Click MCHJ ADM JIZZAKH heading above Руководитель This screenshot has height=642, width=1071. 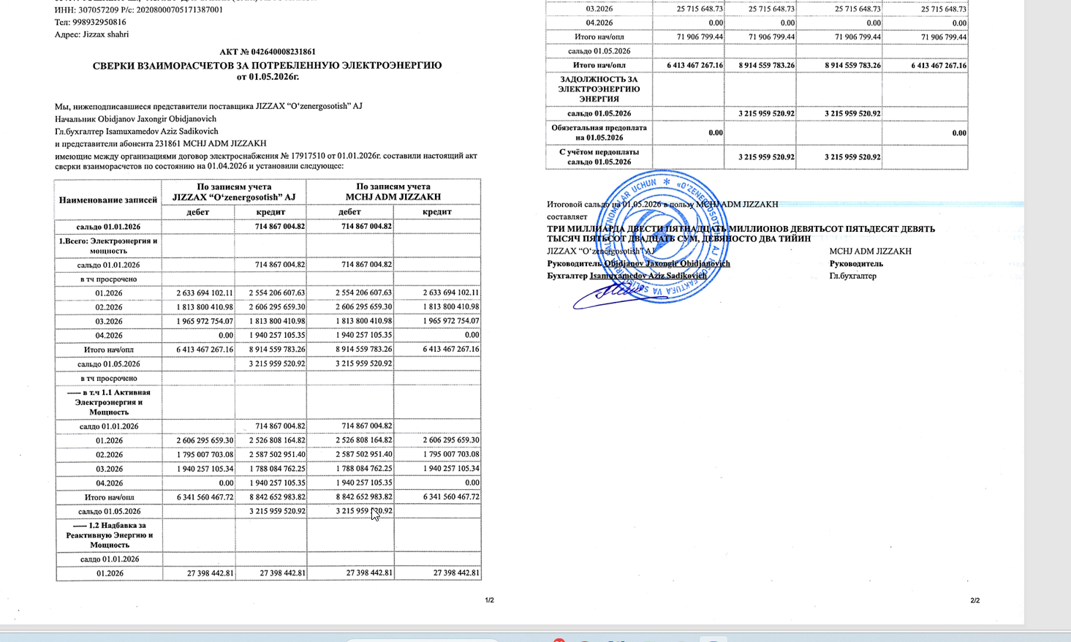pyautogui.click(x=870, y=252)
